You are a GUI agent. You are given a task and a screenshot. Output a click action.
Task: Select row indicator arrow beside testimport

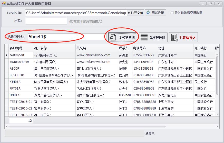coord(7,55)
